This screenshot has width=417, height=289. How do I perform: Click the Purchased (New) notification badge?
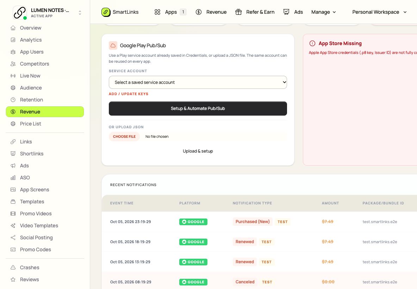pos(253,222)
